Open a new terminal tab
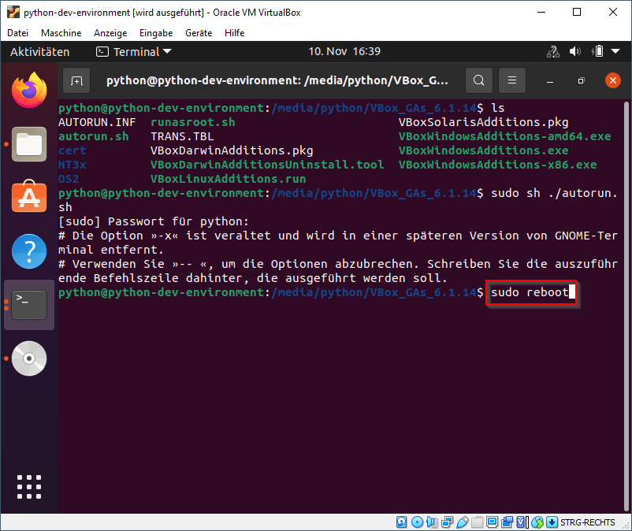Screen dimensions: 632x531 click(x=76, y=80)
